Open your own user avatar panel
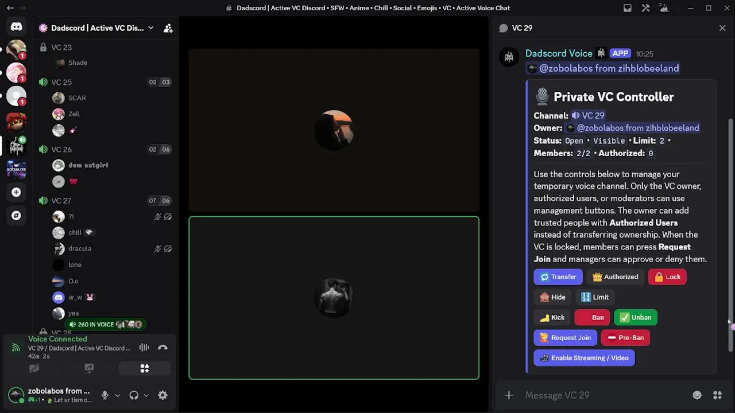This screenshot has height=413, width=735. tap(16, 395)
